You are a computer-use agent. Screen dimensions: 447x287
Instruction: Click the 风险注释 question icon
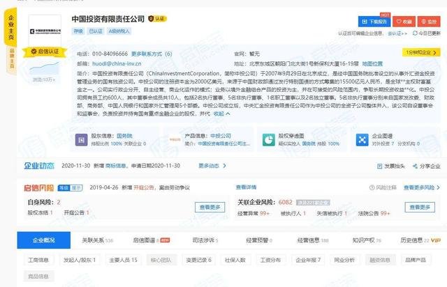[372, 187]
